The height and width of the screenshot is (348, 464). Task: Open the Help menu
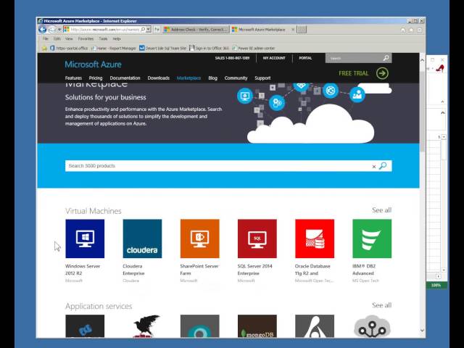point(117,38)
